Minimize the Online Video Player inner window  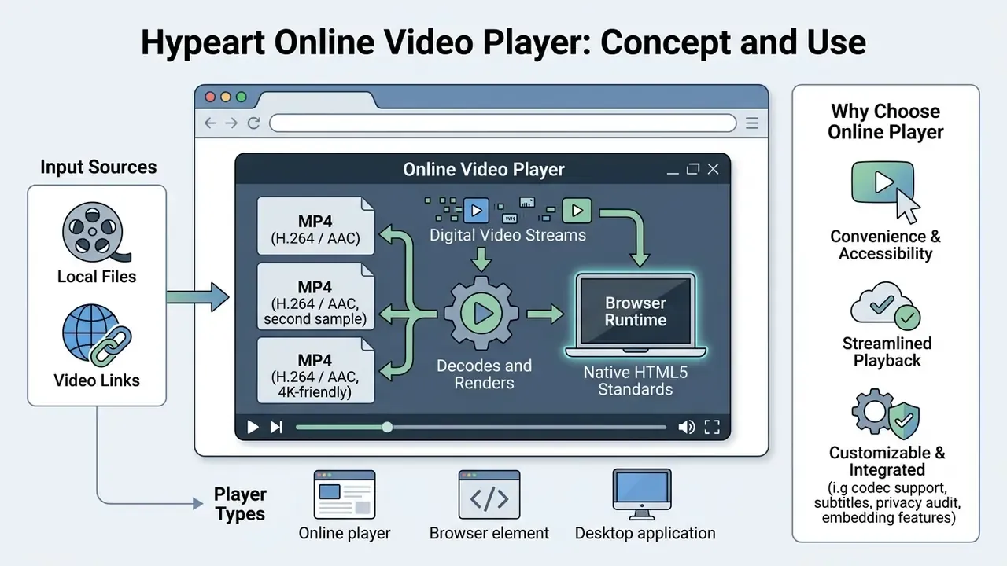click(673, 171)
